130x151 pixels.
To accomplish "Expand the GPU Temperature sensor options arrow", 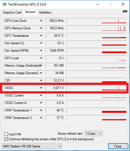I will (x=41, y=36).
